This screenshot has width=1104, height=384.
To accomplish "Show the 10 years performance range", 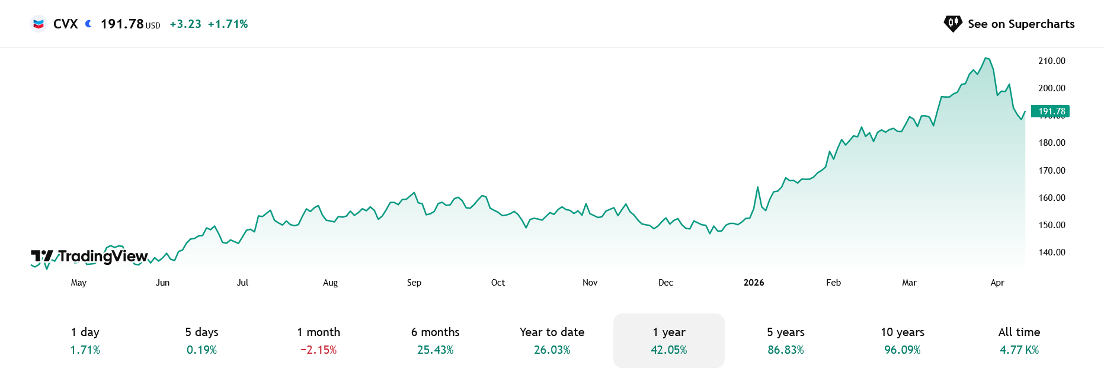I will (902, 341).
